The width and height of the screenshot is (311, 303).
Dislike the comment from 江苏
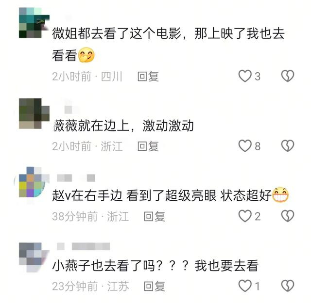288,286
